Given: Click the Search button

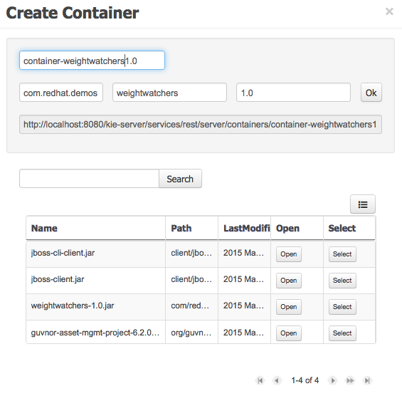Looking at the screenshot, I should point(180,179).
